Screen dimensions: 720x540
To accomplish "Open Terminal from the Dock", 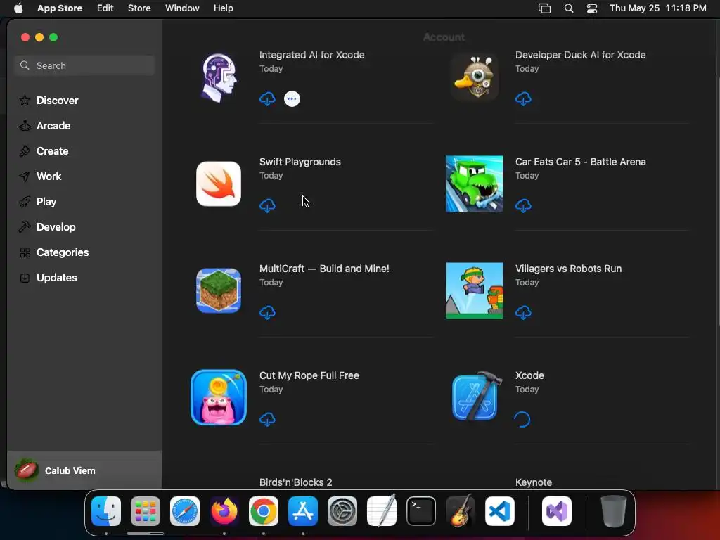I will point(421,511).
